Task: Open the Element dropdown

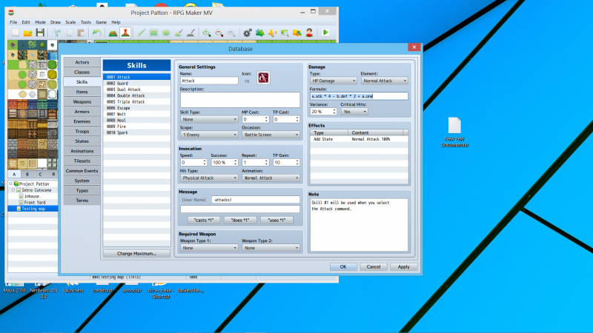Action: (x=384, y=81)
